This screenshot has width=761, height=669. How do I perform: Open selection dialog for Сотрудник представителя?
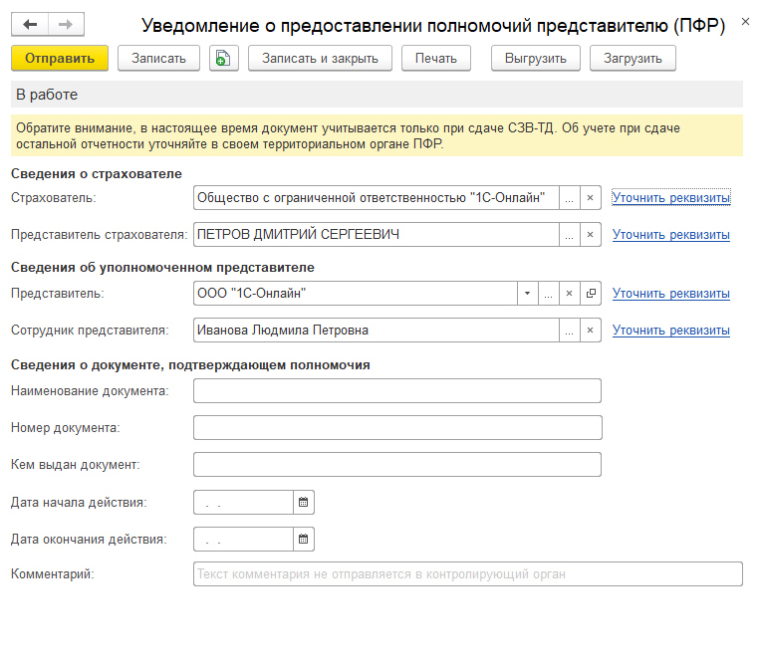(570, 331)
